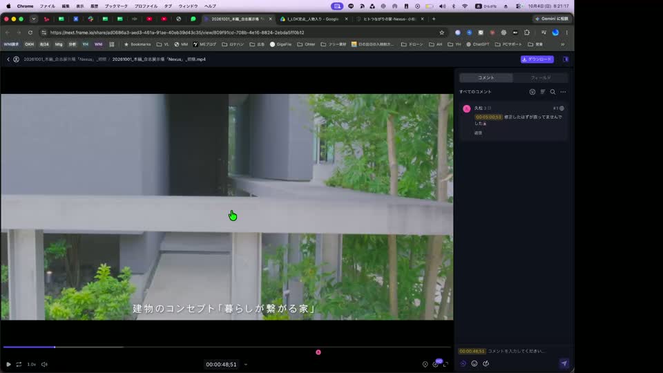Switch to the フィールド tab

pos(540,78)
